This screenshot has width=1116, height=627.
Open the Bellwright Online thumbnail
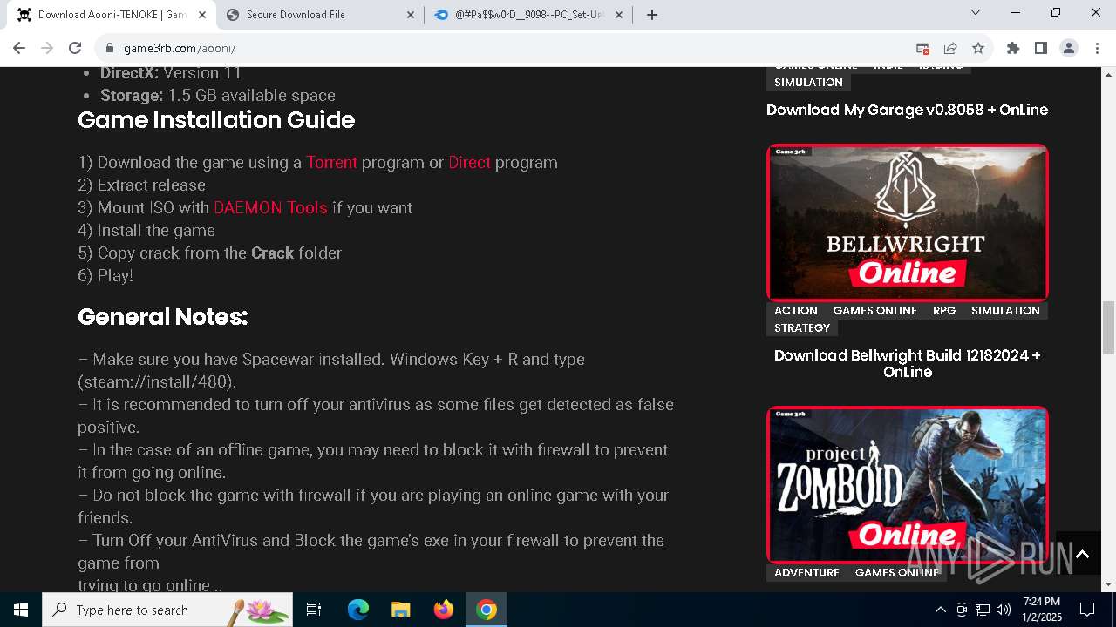[907, 222]
